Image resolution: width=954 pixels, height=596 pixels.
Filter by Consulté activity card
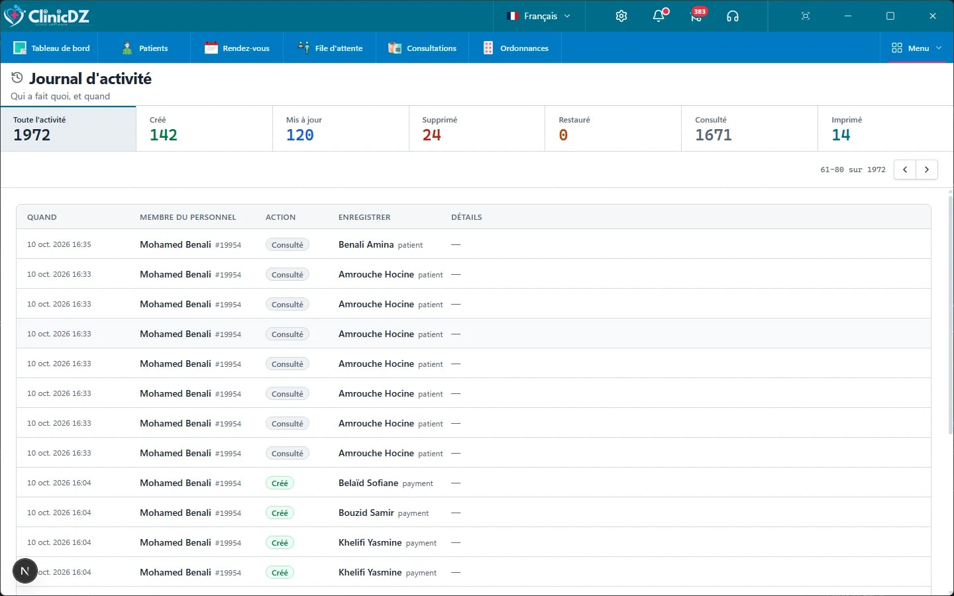click(x=750, y=128)
